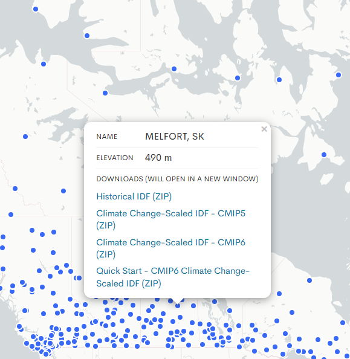The image size is (350, 359).
Task: Open Climate Change-Scaled IDF - CMIP6 (ZIP) link
Action: pos(170,248)
